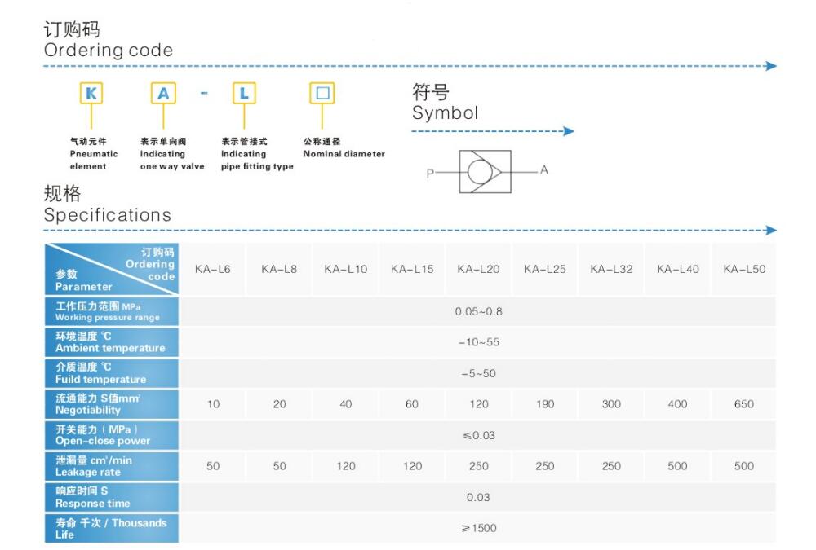Select the KA-L6 column header
This screenshot has height=550, width=816.
212,269
